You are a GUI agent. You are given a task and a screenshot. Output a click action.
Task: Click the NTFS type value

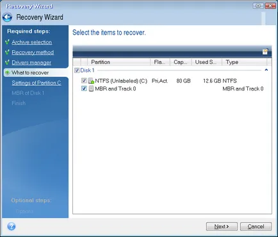click(x=230, y=81)
